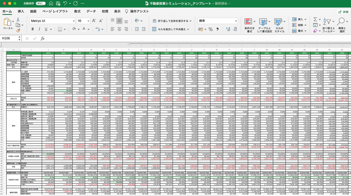Open the セルを結合して中央揃え dropdown arrow
351x196 pixels.
188,29
